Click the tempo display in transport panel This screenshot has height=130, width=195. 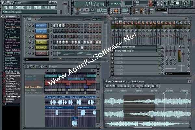102,10
